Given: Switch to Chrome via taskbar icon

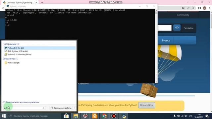Looking at the screenshot, I should [104, 116].
